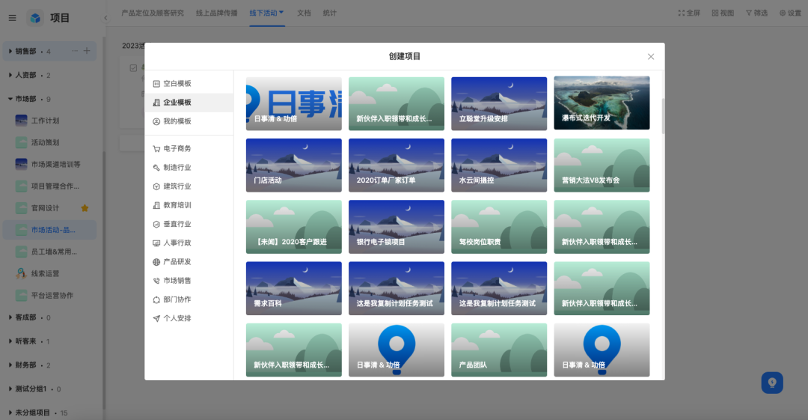Expand the 销售部 group
Screen dimensions: 808x420
click(10, 51)
